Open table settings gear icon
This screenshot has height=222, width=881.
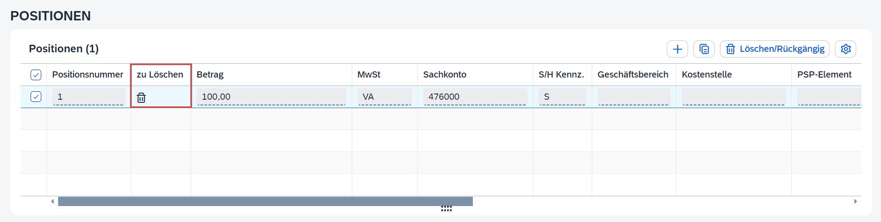click(846, 49)
